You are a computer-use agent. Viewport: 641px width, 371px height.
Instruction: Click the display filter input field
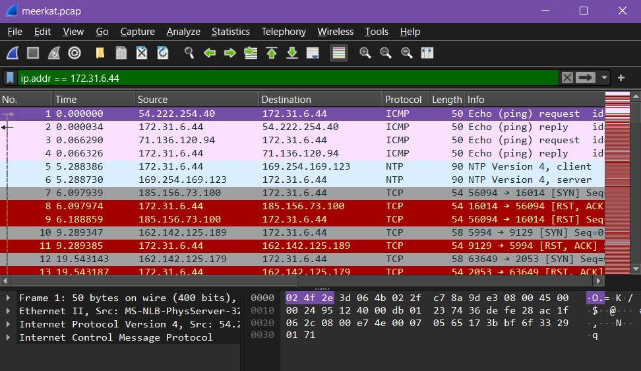[x=288, y=78]
